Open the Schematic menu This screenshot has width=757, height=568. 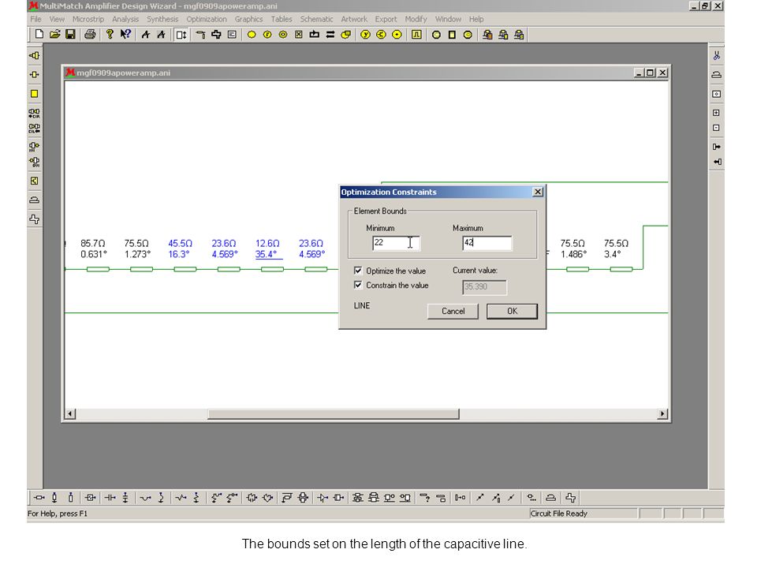317,19
